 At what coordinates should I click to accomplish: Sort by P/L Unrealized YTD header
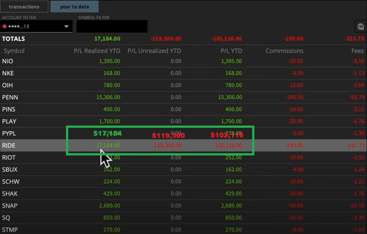[154, 50]
